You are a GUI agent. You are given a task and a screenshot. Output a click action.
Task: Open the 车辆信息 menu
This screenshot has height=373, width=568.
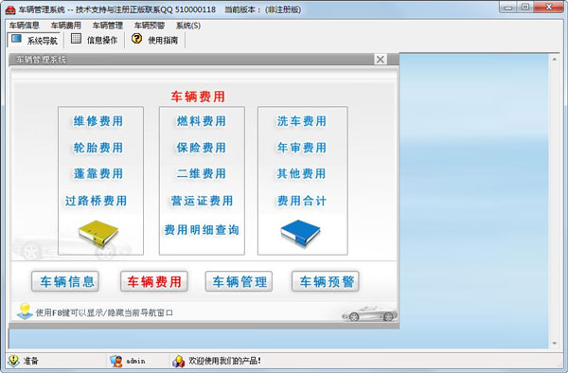(25, 26)
